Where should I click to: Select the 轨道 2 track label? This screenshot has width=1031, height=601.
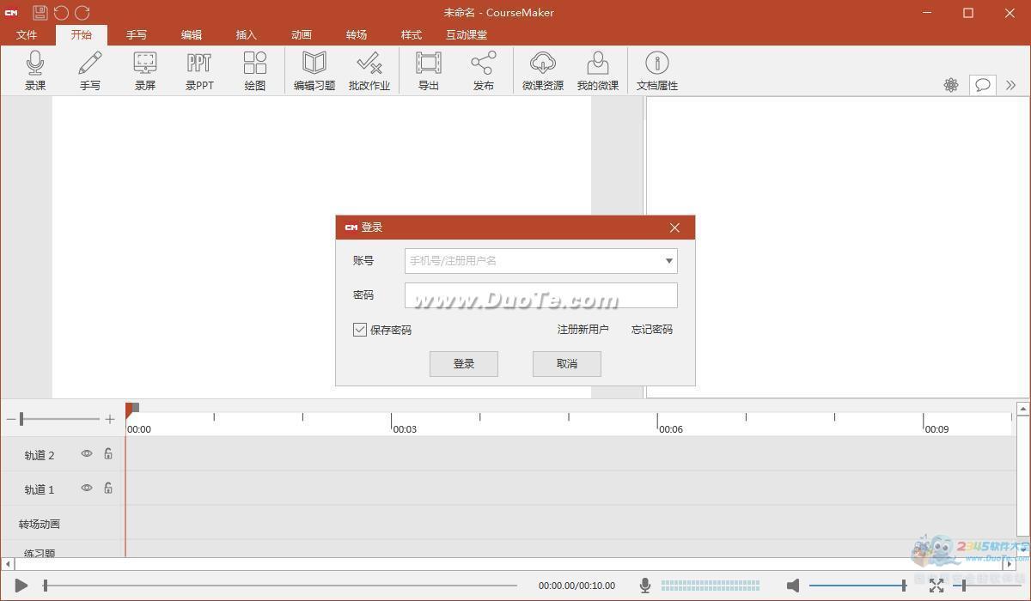coord(40,455)
